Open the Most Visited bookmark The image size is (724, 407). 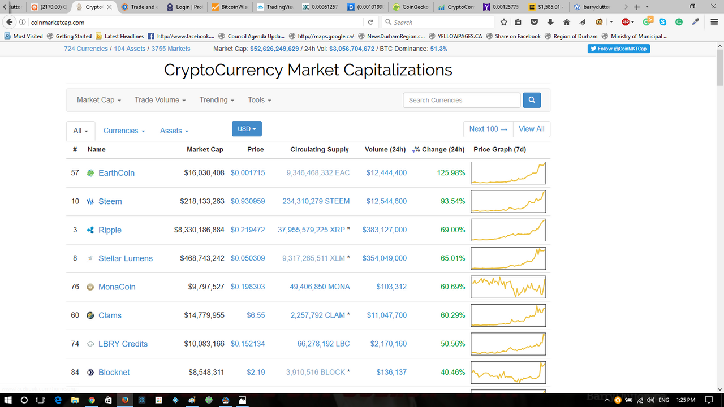[23, 36]
